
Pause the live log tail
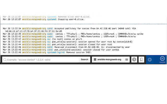point(162,60)
